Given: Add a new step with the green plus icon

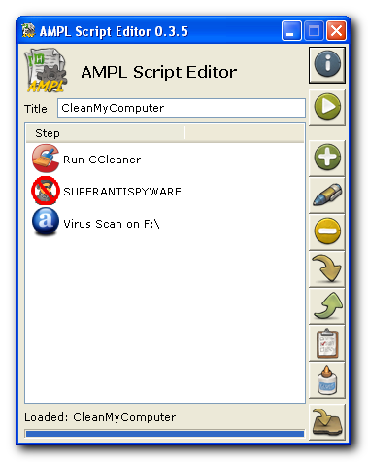Looking at the screenshot, I should pos(327,158).
